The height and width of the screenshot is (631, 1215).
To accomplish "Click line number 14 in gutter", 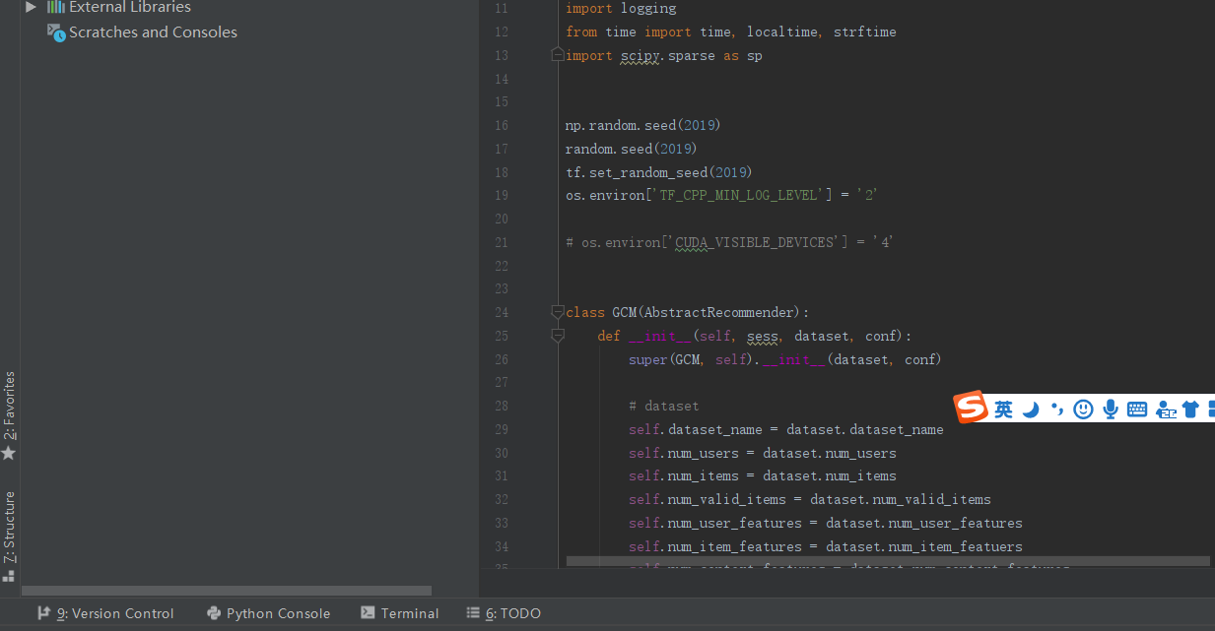I will tap(501, 79).
